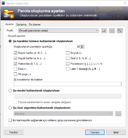The width and height of the screenshot is (128, 138).
Task: Enable the Alt çizgi checkbox
Action: (x=15, y=74)
